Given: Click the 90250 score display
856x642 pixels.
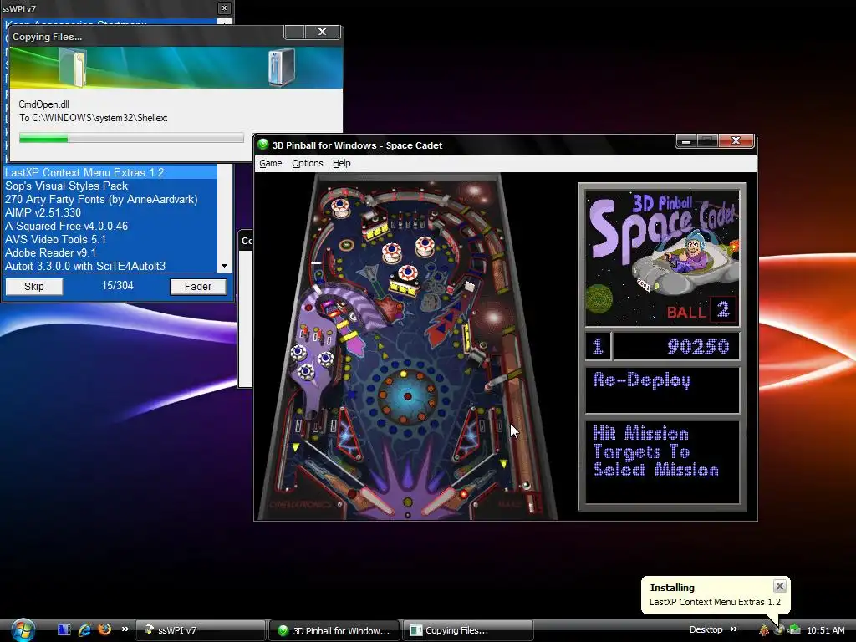Looking at the screenshot, I should [x=676, y=347].
